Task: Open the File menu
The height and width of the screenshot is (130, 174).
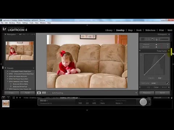Action: click(x=2, y=23)
